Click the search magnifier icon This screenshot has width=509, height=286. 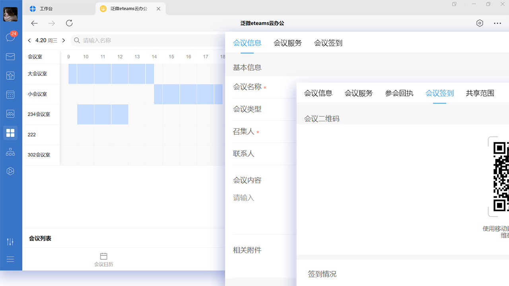[x=77, y=41]
